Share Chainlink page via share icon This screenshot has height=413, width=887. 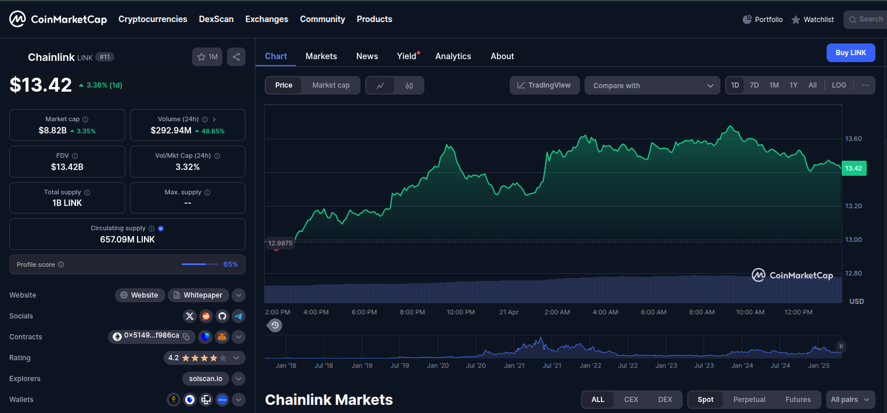click(x=236, y=57)
